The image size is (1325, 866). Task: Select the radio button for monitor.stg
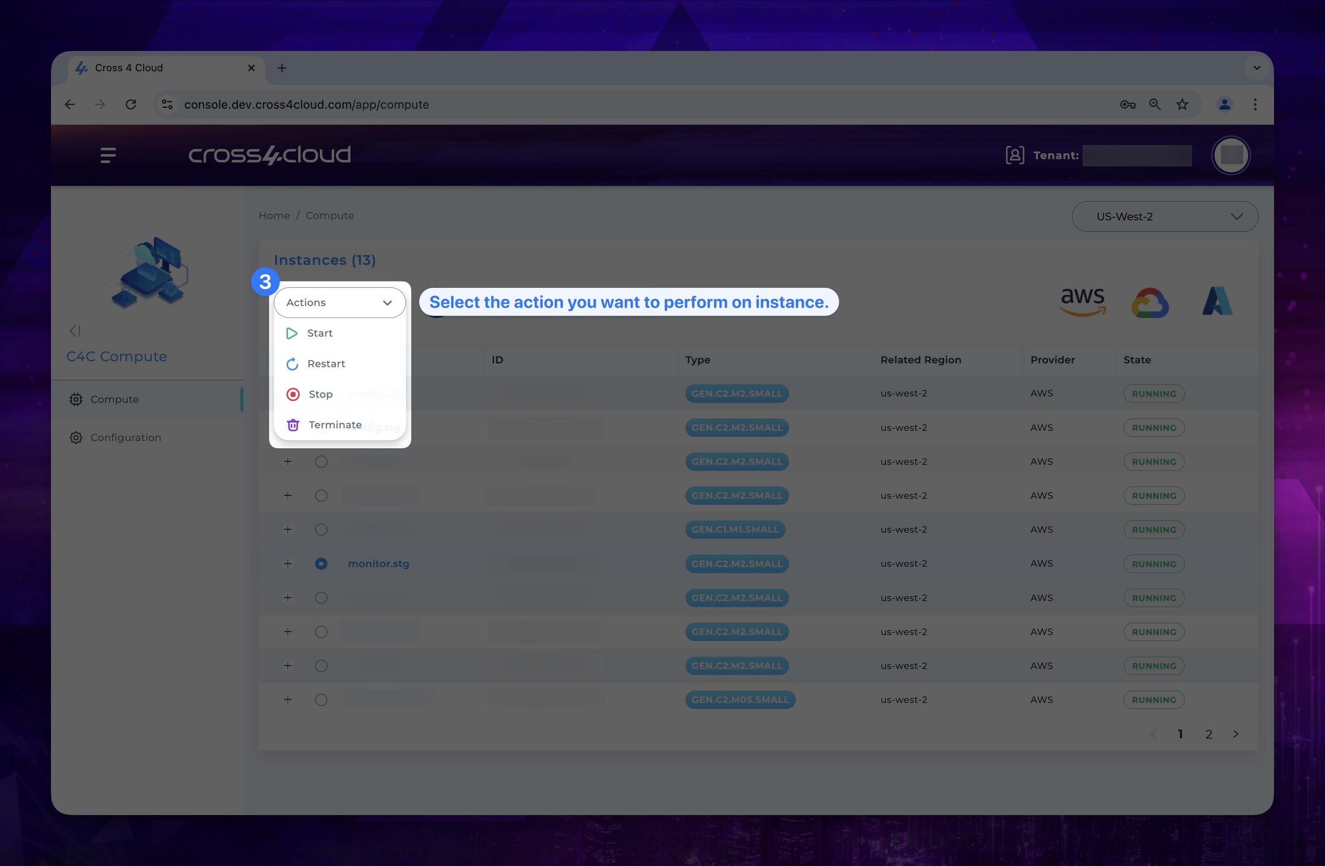pos(321,564)
